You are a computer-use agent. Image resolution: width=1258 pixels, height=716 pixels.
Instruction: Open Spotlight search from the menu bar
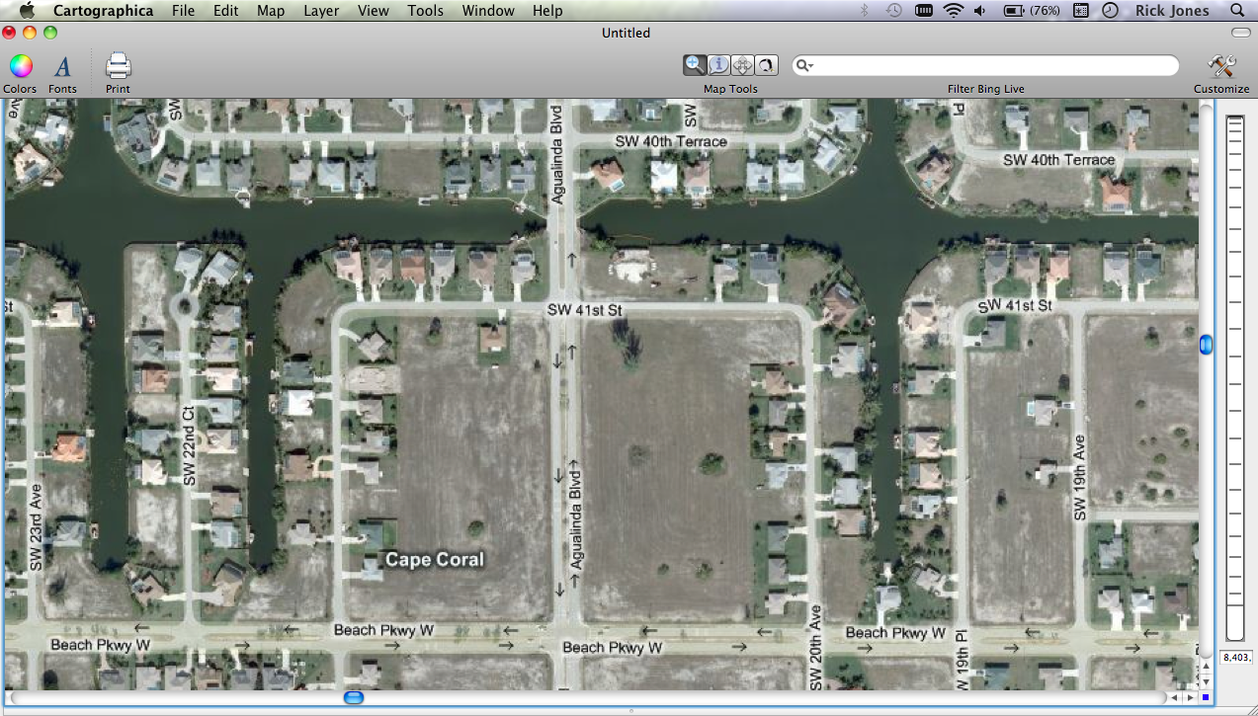1239,11
